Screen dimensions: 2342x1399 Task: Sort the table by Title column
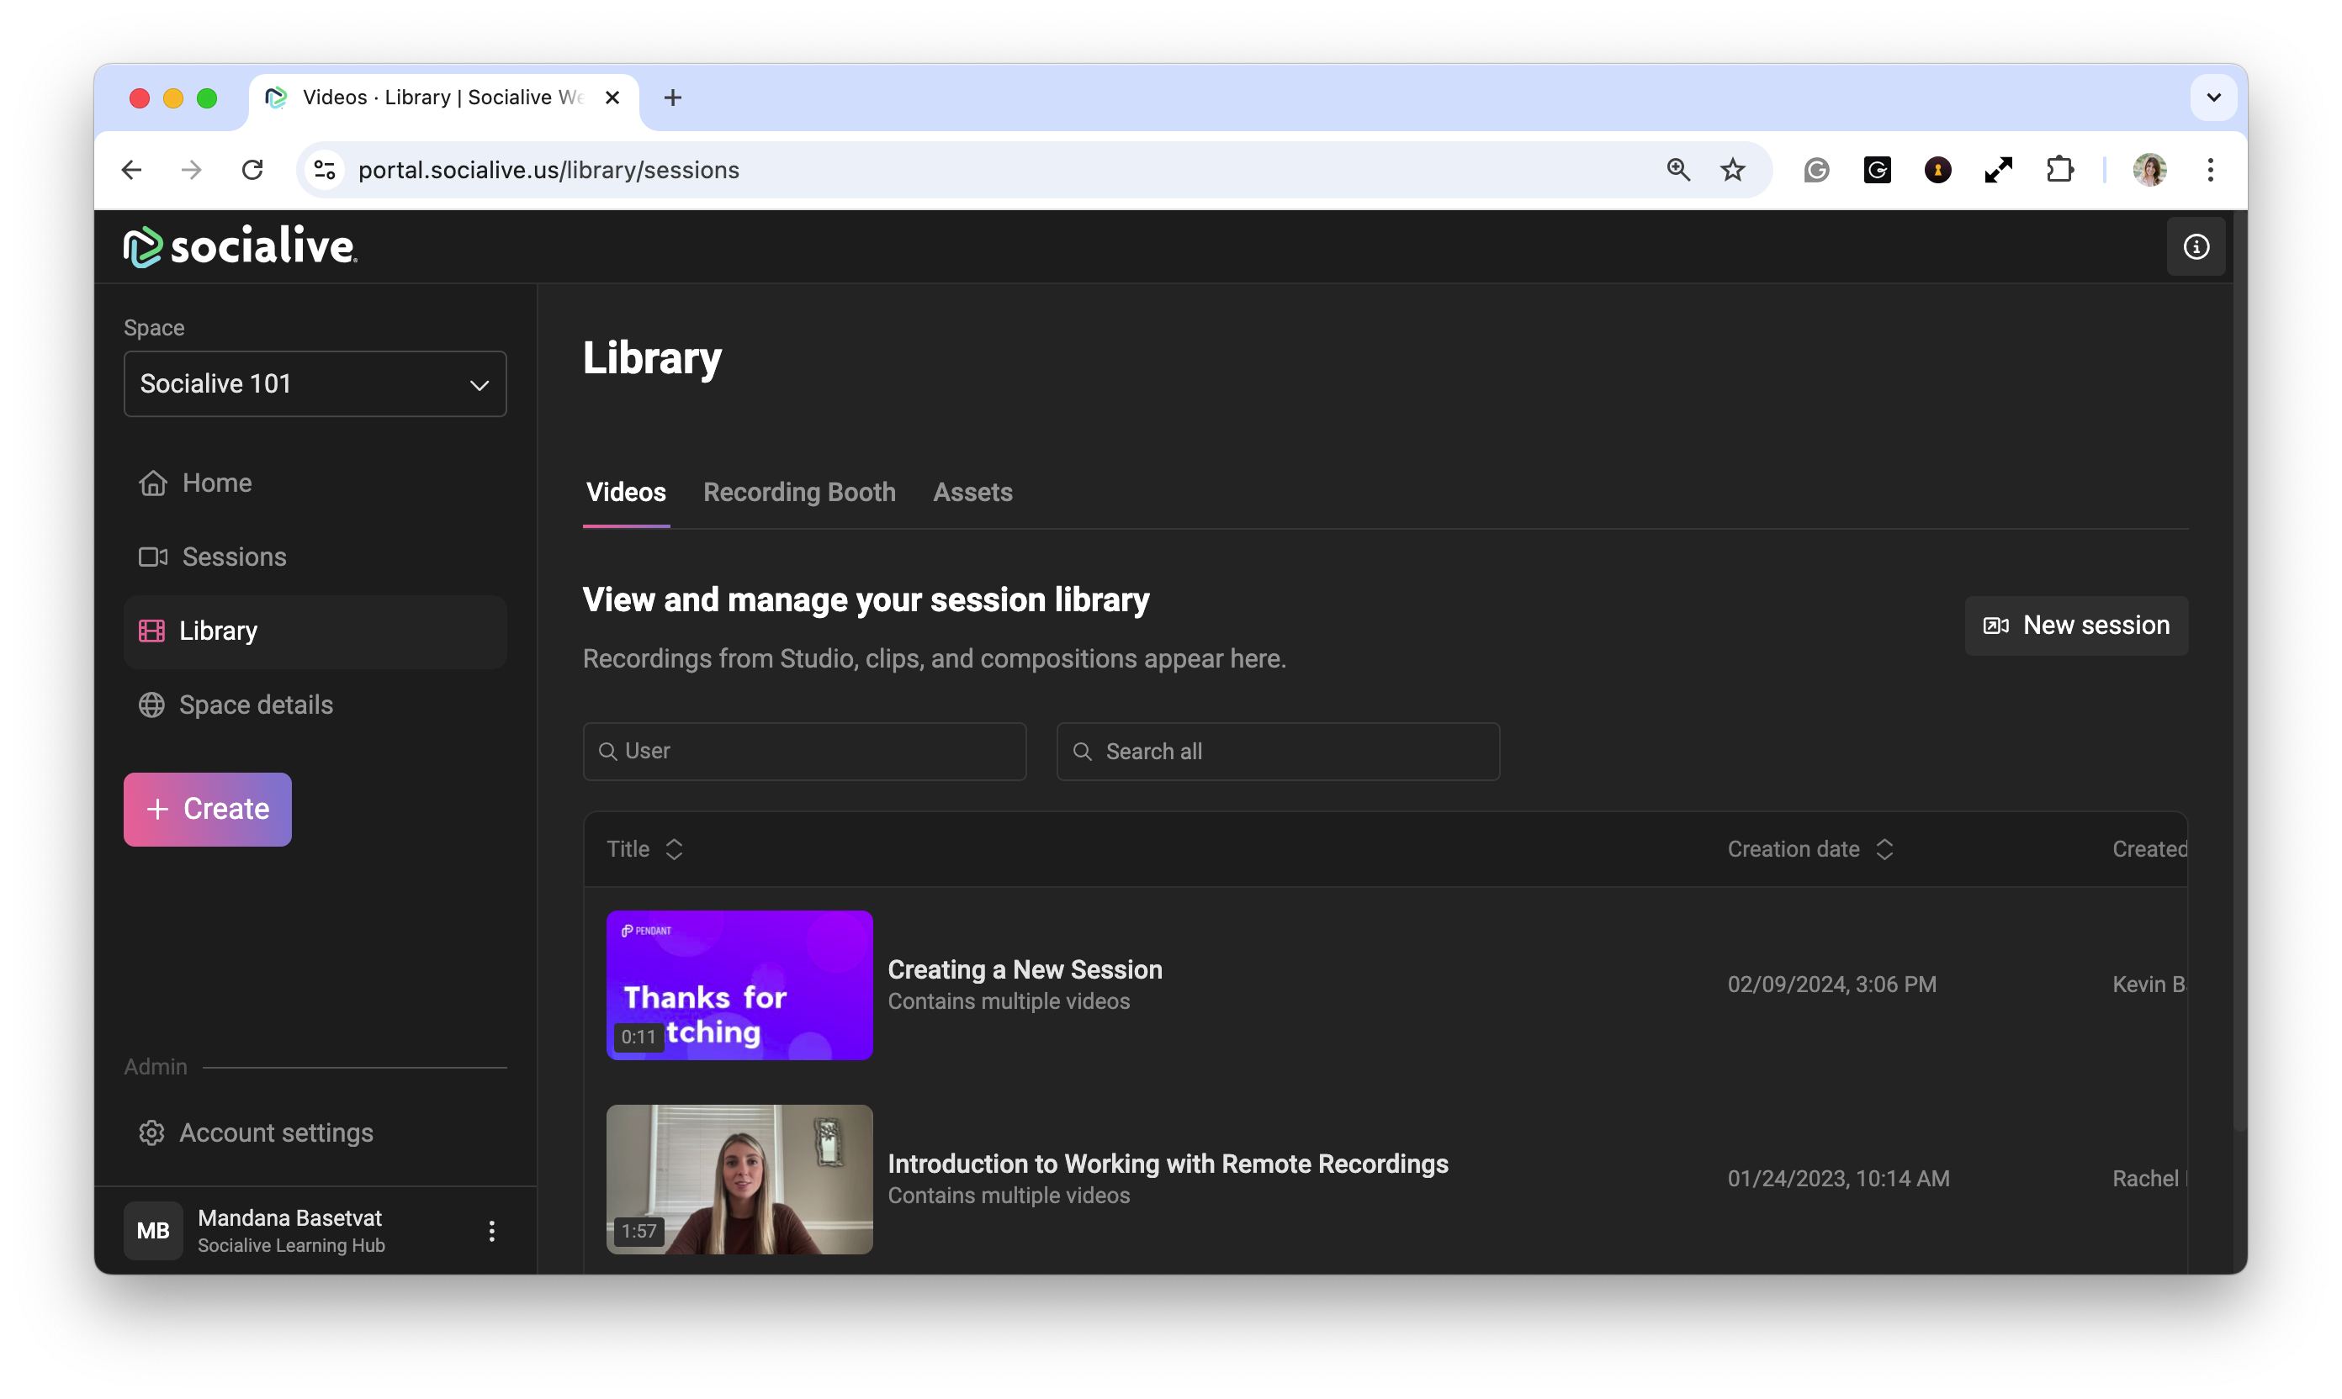click(x=674, y=849)
